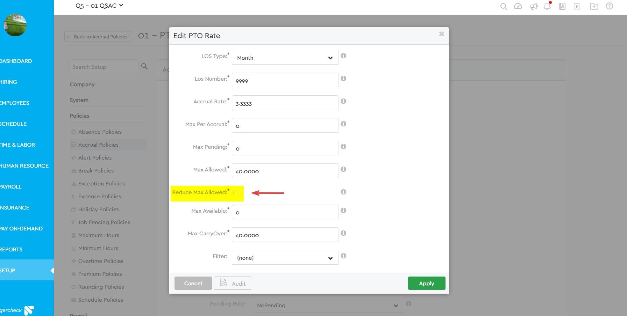The image size is (627, 316).
Task: Close the Edit PTO Rate dialog
Action: [x=442, y=34]
